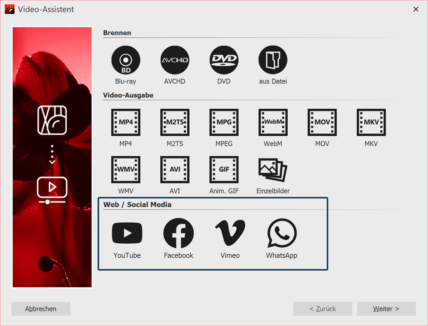Image resolution: width=428 pixels, height=326 pixels.
Task: Click the Abbrechen button
Action: click(x=41, y=309)
